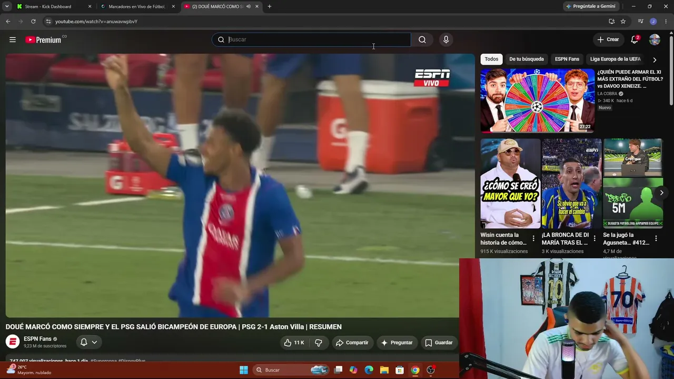Screen dimensions: 674x379
Task: Click the Compartir button
Action: click(352, 343)
